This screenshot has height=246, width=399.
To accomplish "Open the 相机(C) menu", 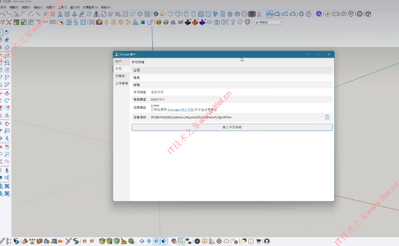I will 38,7.
